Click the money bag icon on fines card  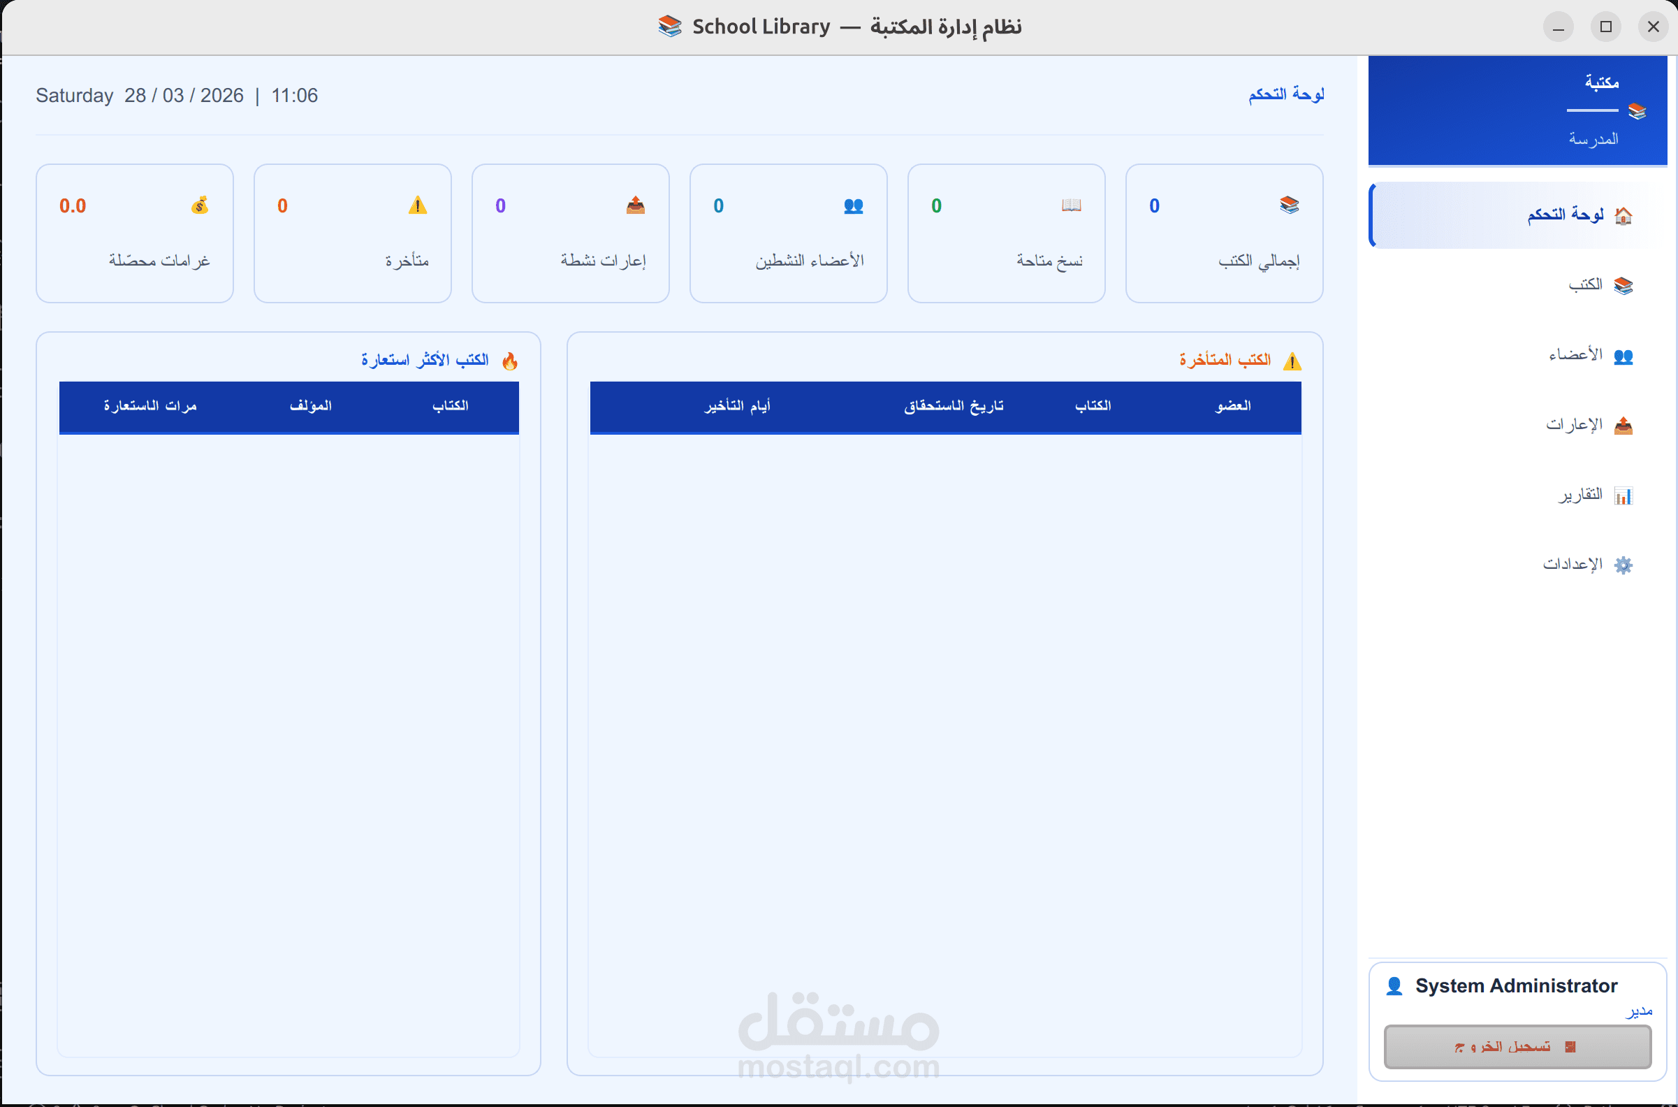(x=200, y=205)
